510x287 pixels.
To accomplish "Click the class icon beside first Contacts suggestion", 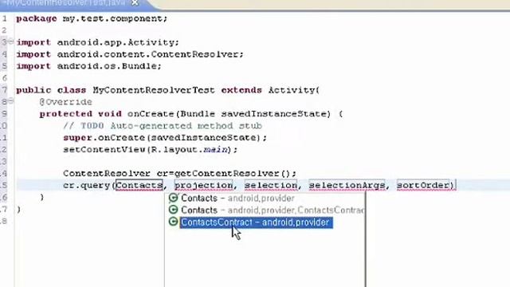I will [174, 198].
